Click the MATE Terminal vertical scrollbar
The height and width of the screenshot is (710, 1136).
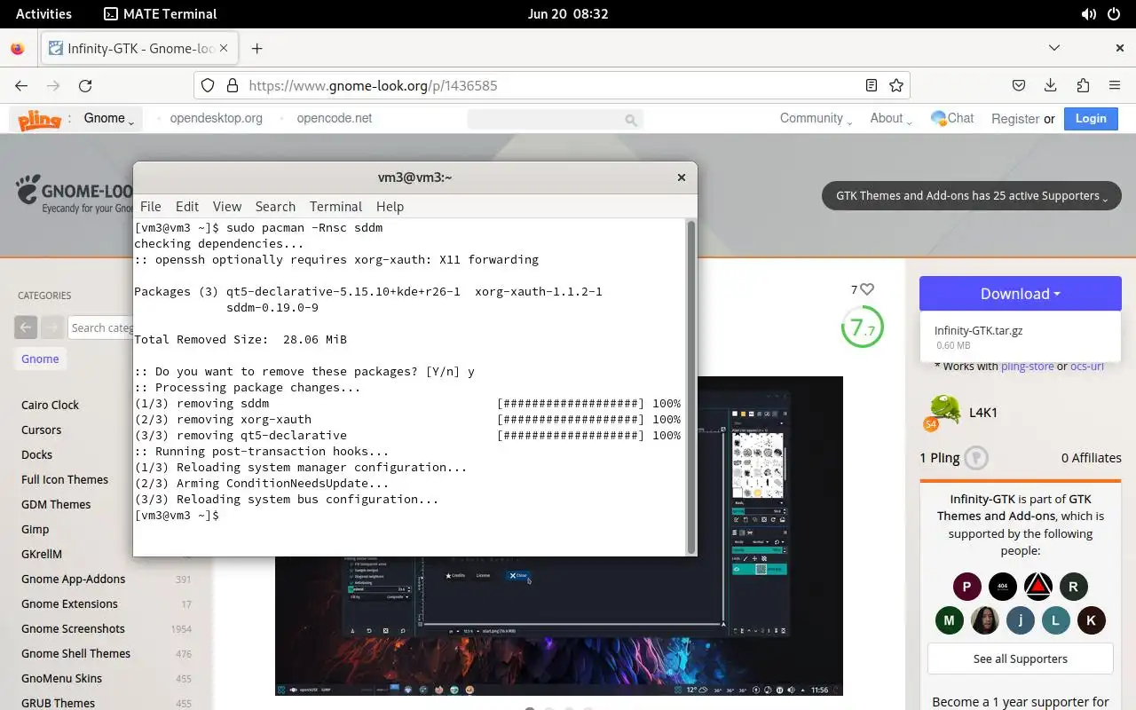tap(691, 386)
